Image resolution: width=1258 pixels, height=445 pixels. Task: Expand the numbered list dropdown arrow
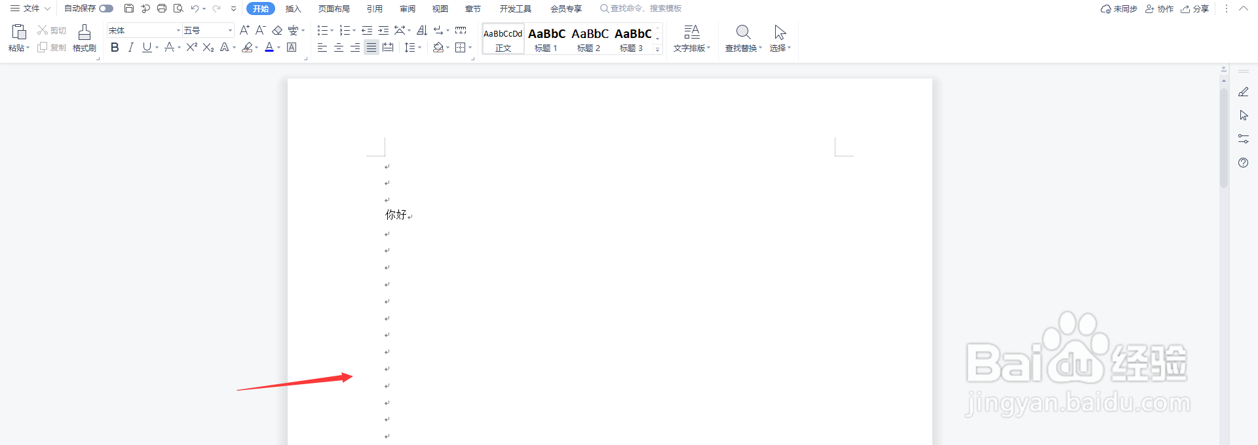[x=354, y=30]
